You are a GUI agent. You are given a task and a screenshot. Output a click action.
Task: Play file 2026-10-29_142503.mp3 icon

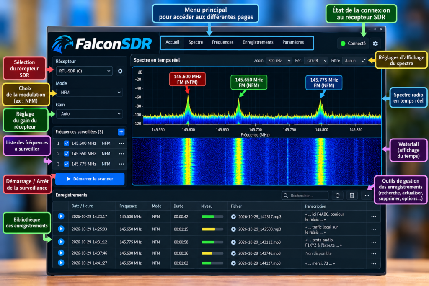pos(233,229)
